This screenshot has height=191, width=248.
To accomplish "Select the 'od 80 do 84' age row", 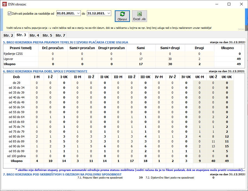I will [16, 136].
